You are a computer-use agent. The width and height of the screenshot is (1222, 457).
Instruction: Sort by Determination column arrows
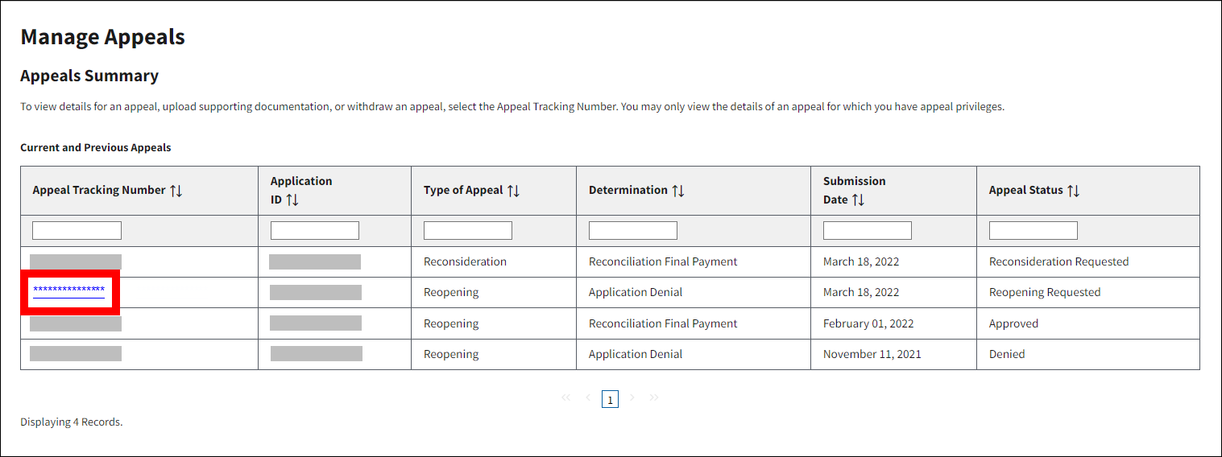[677, 191]
